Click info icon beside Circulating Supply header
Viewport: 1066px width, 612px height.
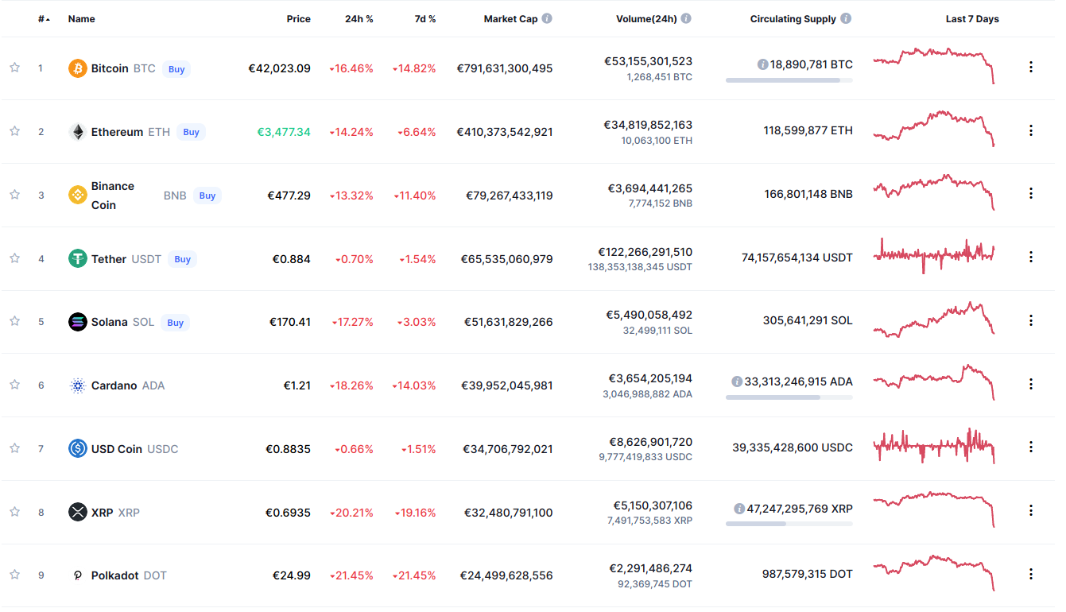(x=846, y=18)
